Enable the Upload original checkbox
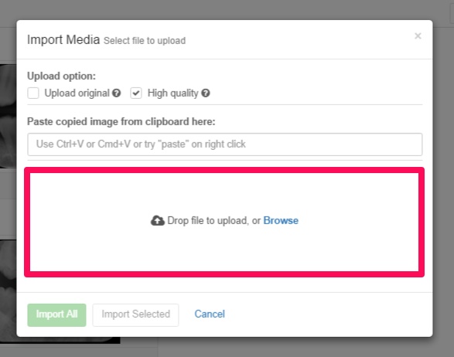This screenshot has height=357, width=454. coord(33,93)
